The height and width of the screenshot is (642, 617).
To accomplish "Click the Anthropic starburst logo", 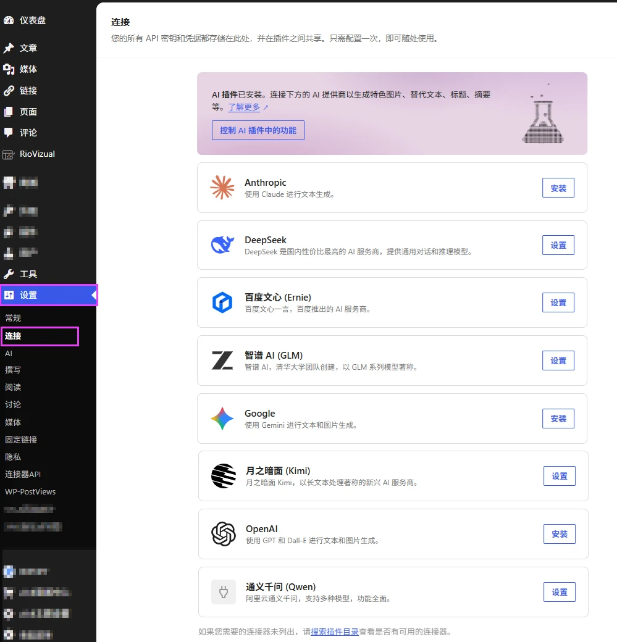I will 222,188.
